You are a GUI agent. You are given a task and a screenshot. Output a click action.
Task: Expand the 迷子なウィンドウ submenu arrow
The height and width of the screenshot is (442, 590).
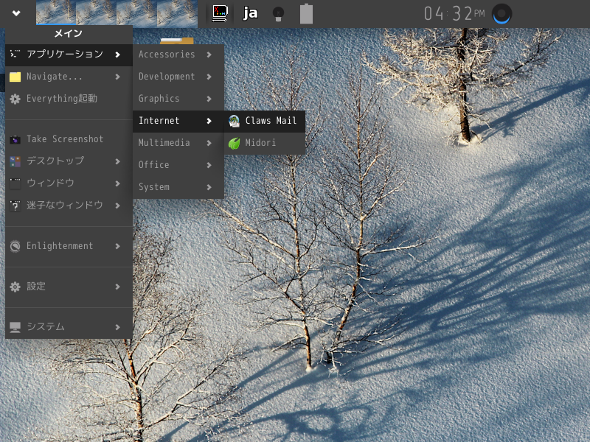(x=118, y=206)
